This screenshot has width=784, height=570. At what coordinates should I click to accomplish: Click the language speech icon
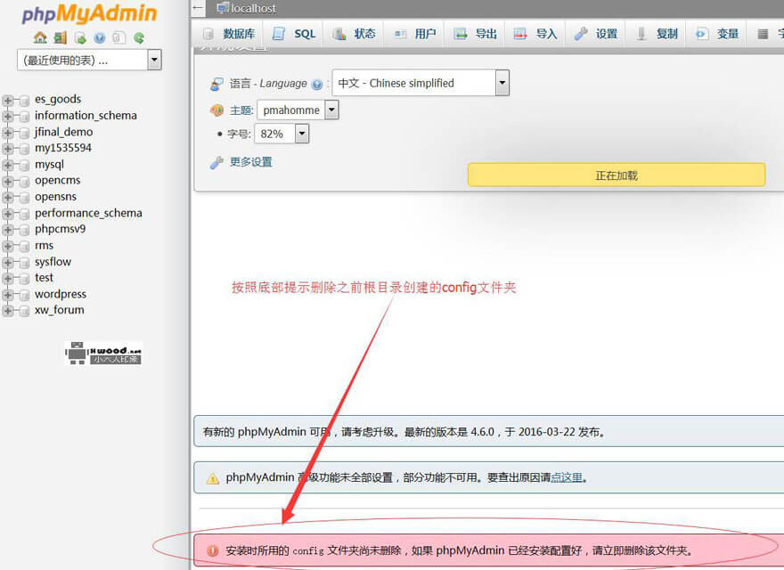[x=216, y=84]
